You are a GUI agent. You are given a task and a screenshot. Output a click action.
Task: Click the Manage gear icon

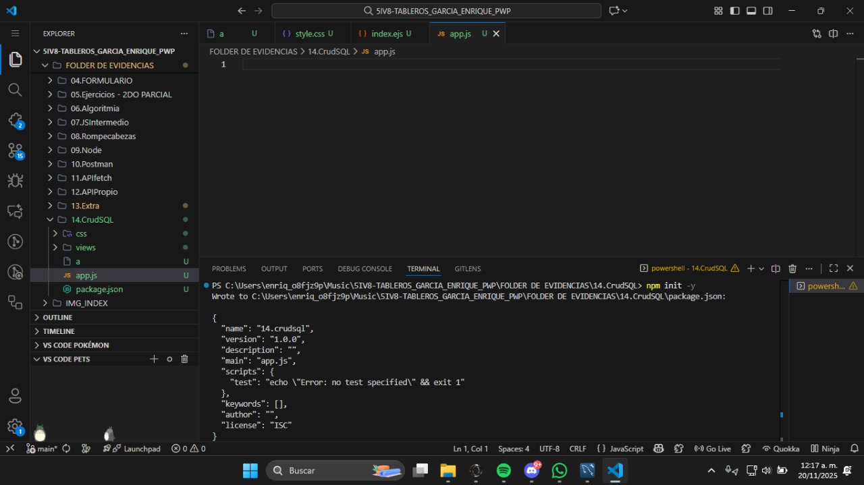15,426
